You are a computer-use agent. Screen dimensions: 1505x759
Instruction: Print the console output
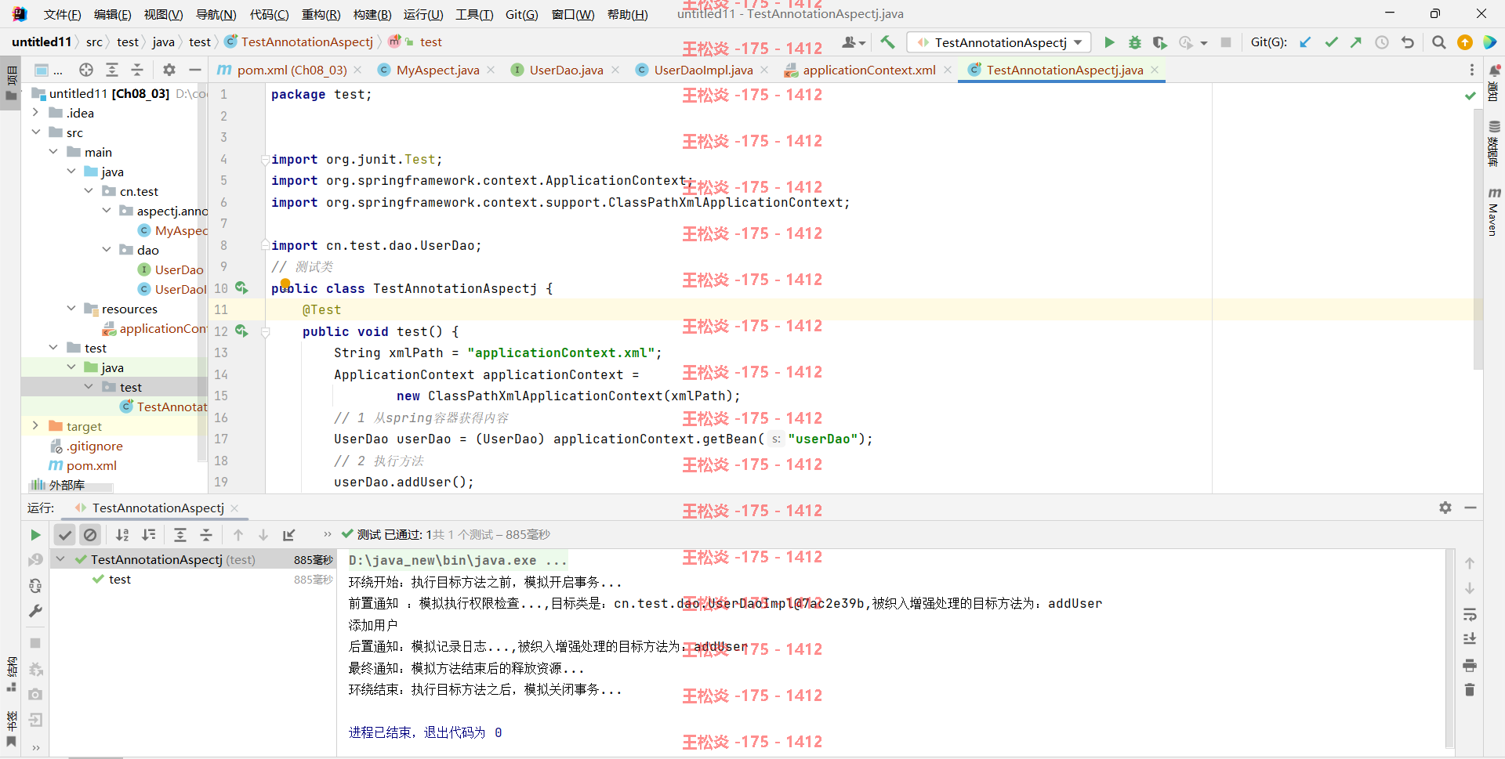coord(1470,665)
